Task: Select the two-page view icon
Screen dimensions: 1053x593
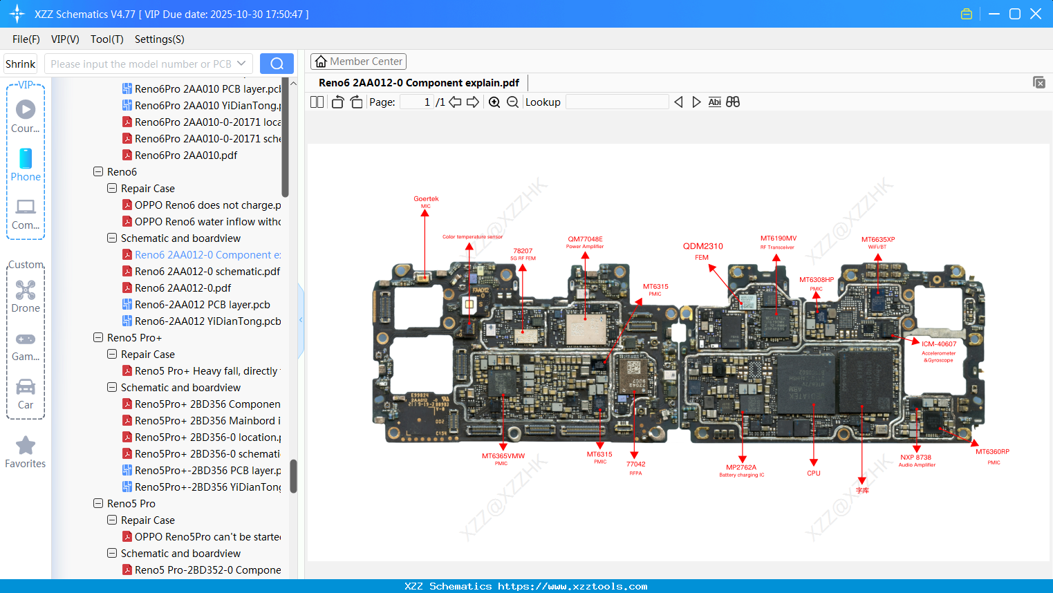Action: point(316,102)
